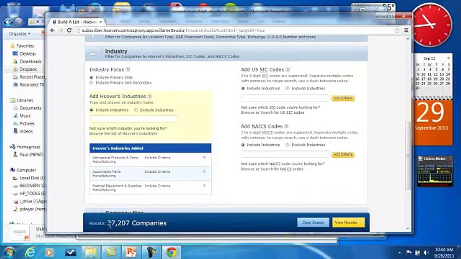This screenshot has height=259, width=461.
Task: Select Include Industries for US SIC Codes
Action: [243, 88]
